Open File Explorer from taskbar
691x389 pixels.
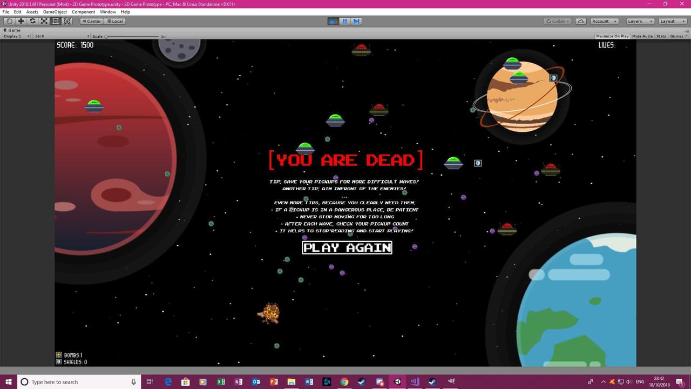292,382
